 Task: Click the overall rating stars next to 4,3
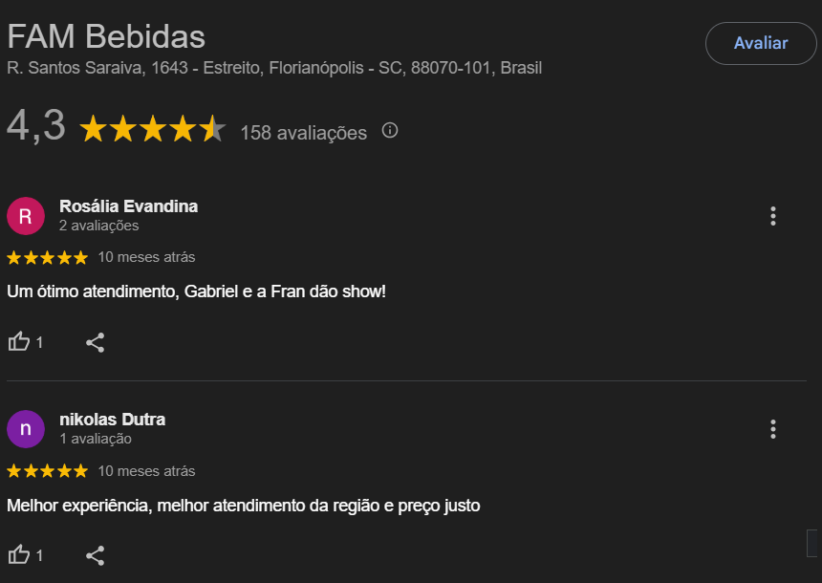click(x=153, y=128)
